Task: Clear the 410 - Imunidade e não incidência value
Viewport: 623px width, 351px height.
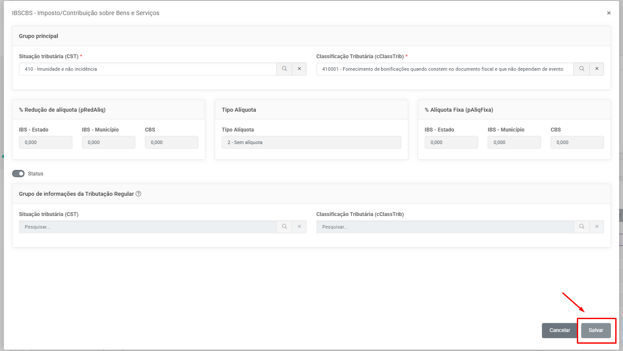Action: pyautogui.click(x=299, y=69)
